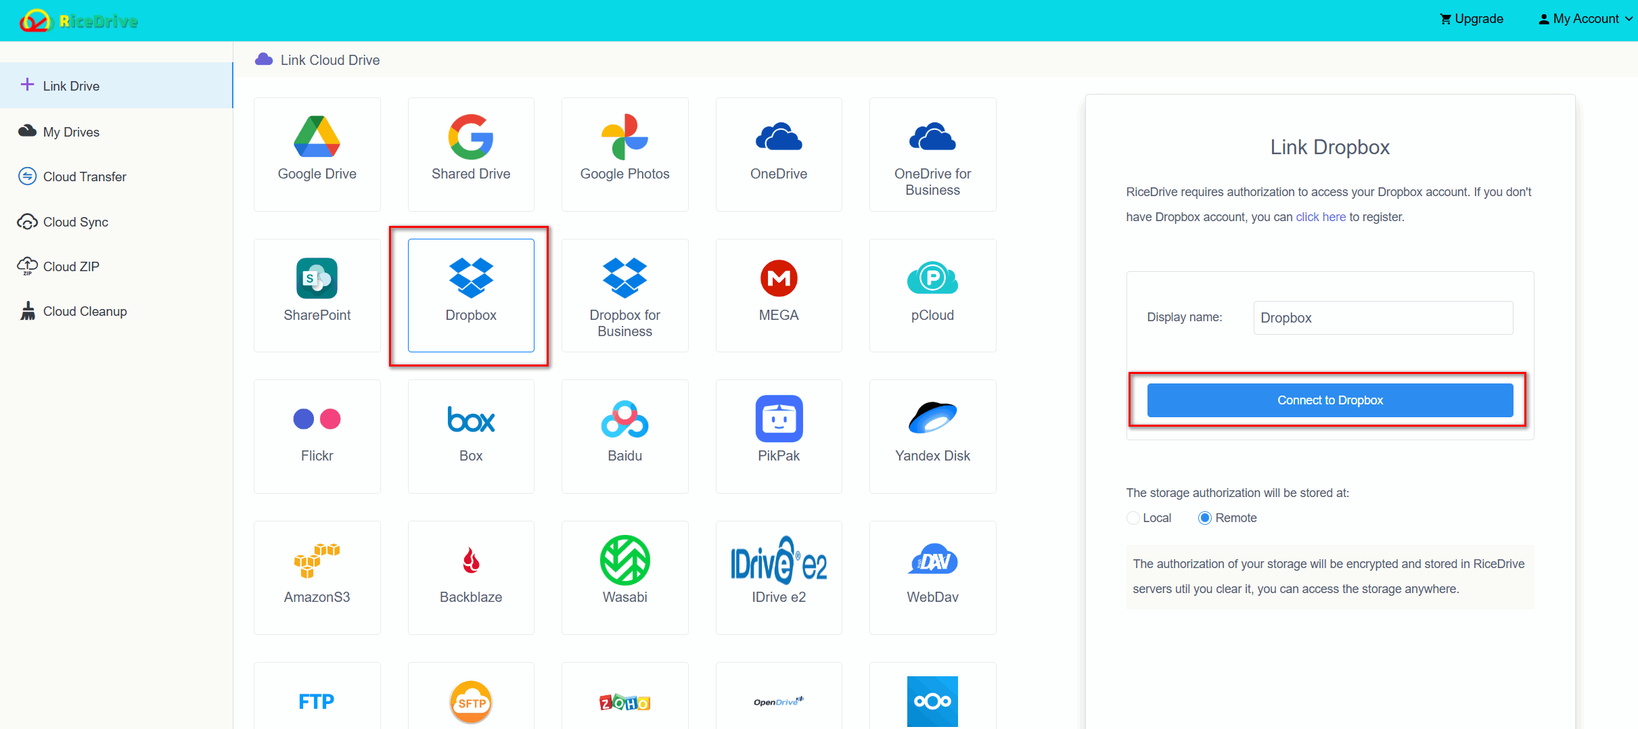Select Google Photos service
Screen dimensions: 1638x729
coord(624,154)
